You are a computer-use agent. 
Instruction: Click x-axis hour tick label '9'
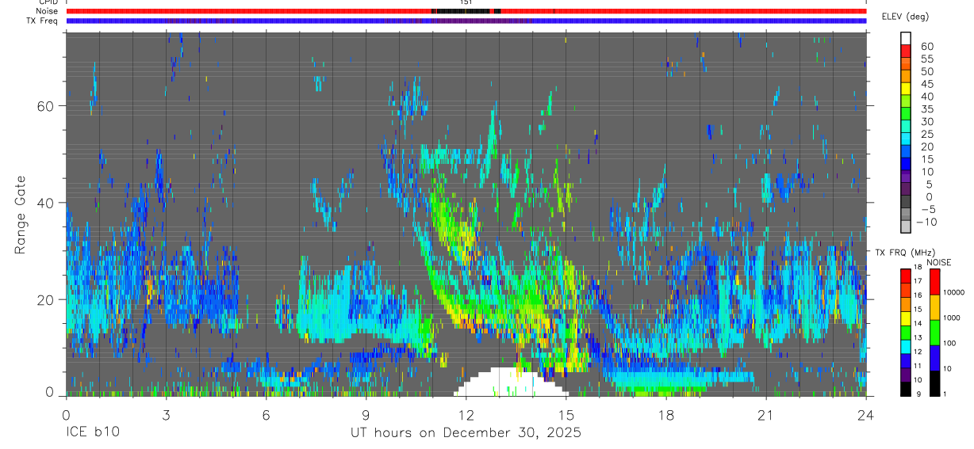366,416
